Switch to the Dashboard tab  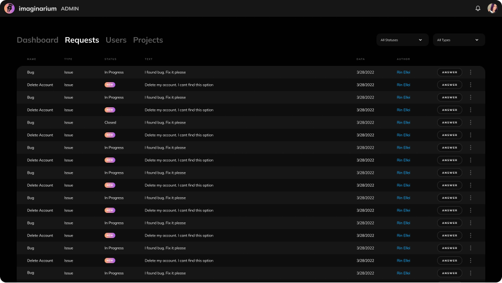pos(38,40)
